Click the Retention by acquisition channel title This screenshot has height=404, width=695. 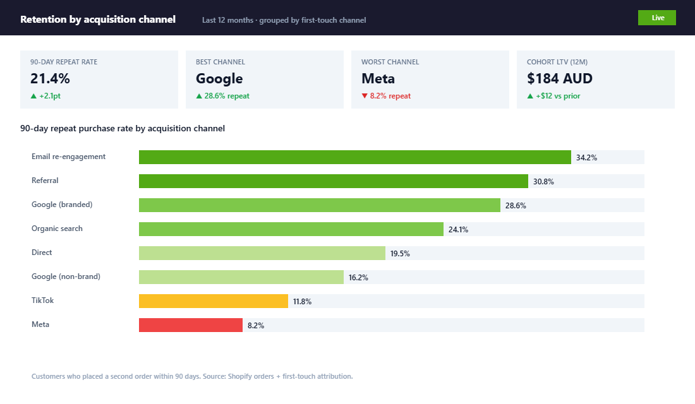(98, 19)
